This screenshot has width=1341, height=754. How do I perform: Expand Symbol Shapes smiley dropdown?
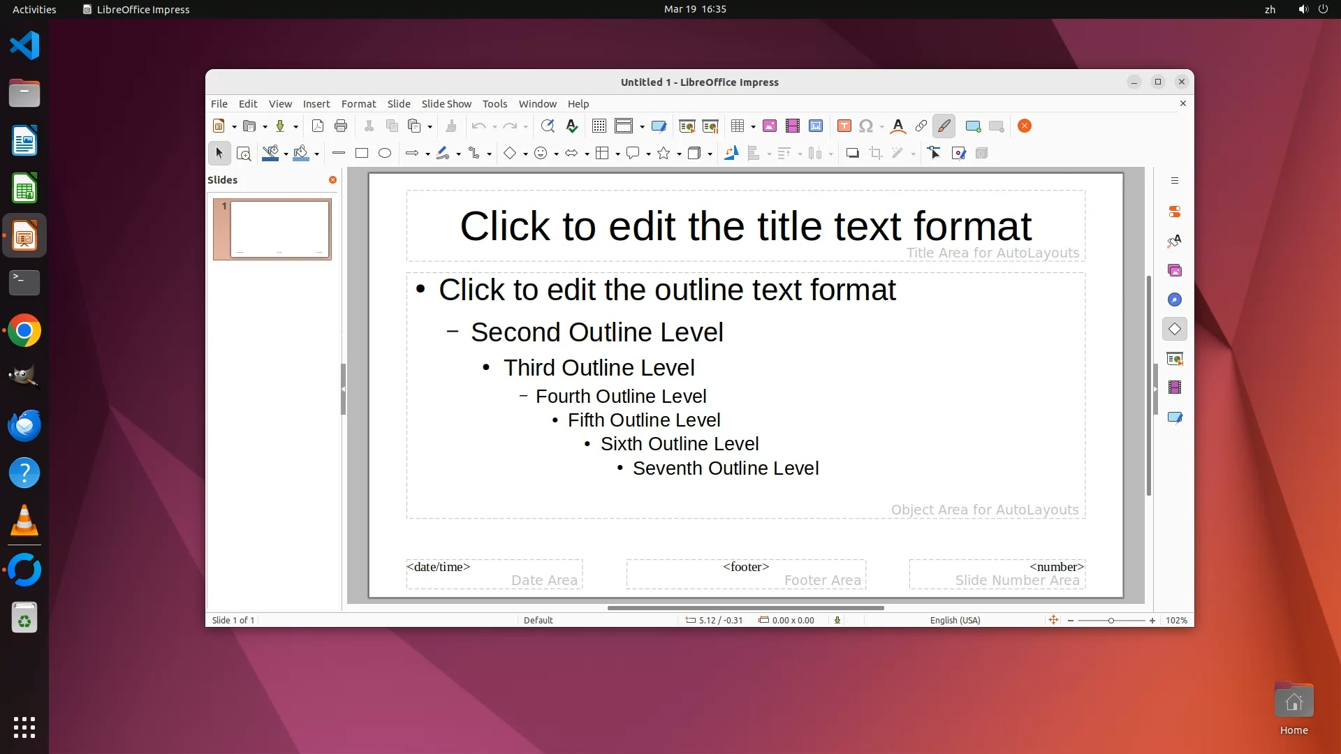pyautogui.click(x=556, y=154)
